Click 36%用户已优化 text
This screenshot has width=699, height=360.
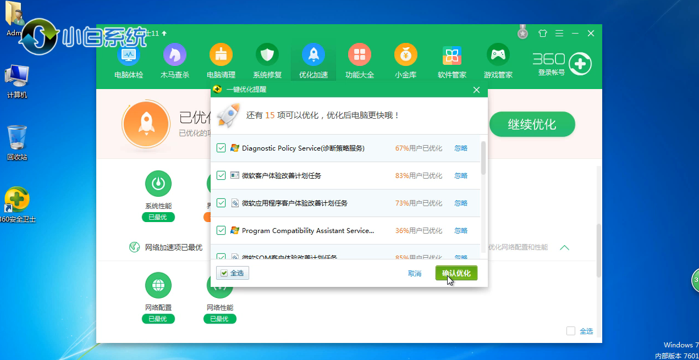(x=419, y=230)
